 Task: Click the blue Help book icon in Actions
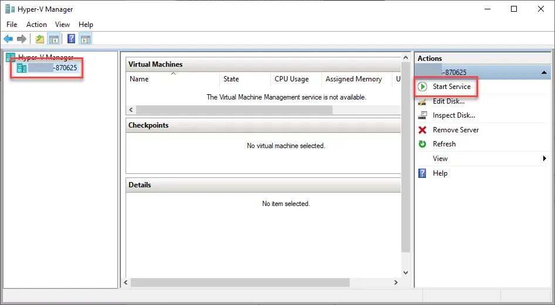click(422, 173)
